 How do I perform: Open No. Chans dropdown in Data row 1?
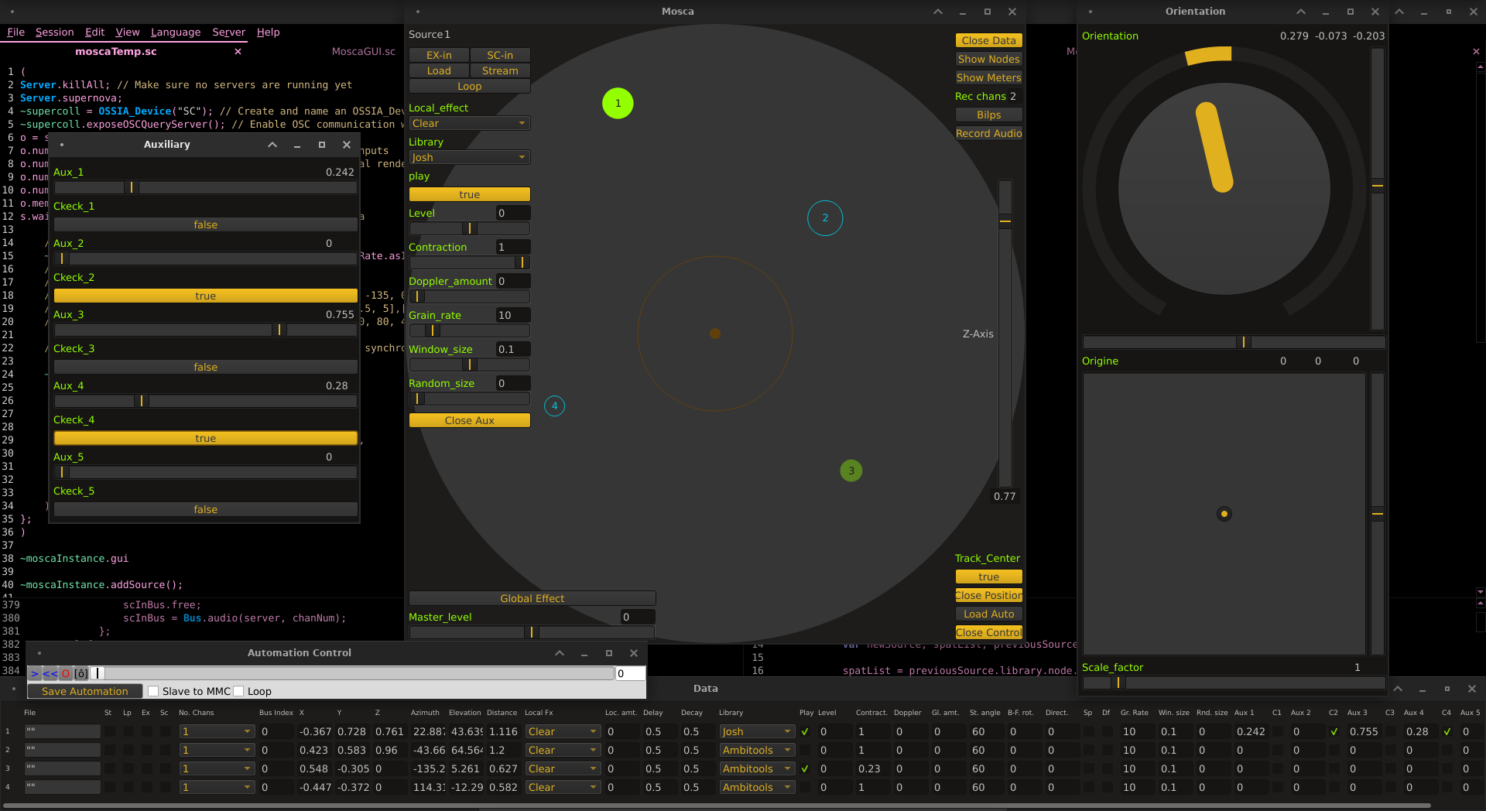tap(216, 731)
